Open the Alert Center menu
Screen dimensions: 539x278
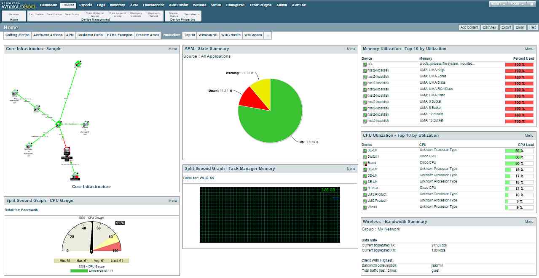[178, 5]
